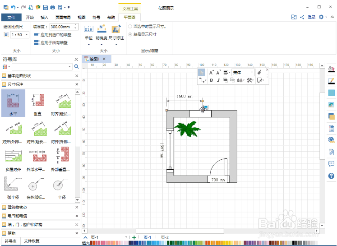The width and height of the screenshot is (337, 246).
Task: Click the 尺寸标注 dimension icon
Action: point(116,29)
